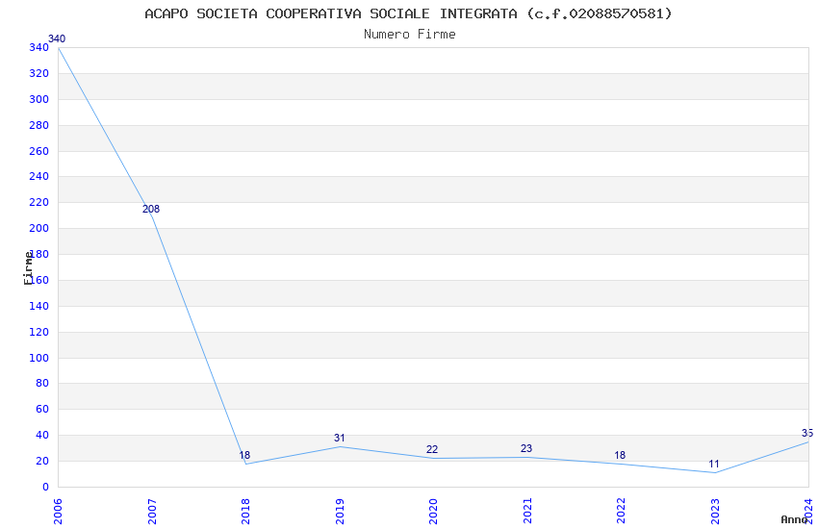Click the y-axis tick label 20
Viewport: 818px width, 529px height.
click(x=42, y=461)
